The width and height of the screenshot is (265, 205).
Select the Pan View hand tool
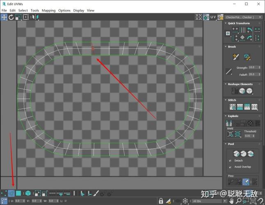pyautogui.click(x=231, y=201)
